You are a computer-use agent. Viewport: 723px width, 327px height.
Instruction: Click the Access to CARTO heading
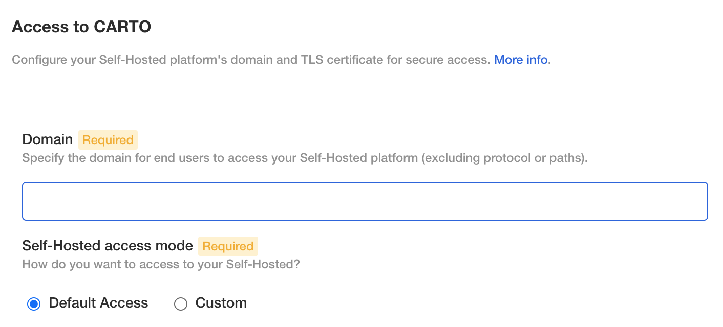(81, 27)
